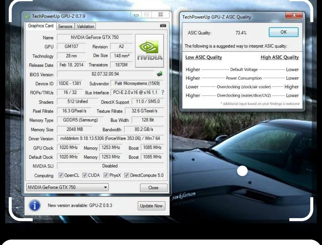Click the High ASIC Quality heading
322x245 pixels.
[280, 57]
